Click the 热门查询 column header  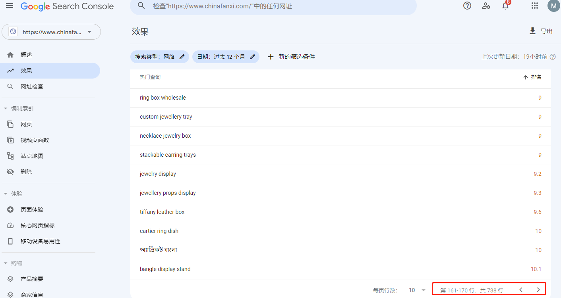coord(150,77)
